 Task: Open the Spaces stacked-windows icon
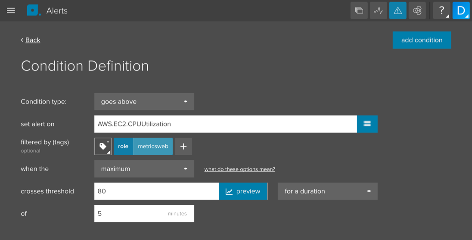[x=359, y=11]
